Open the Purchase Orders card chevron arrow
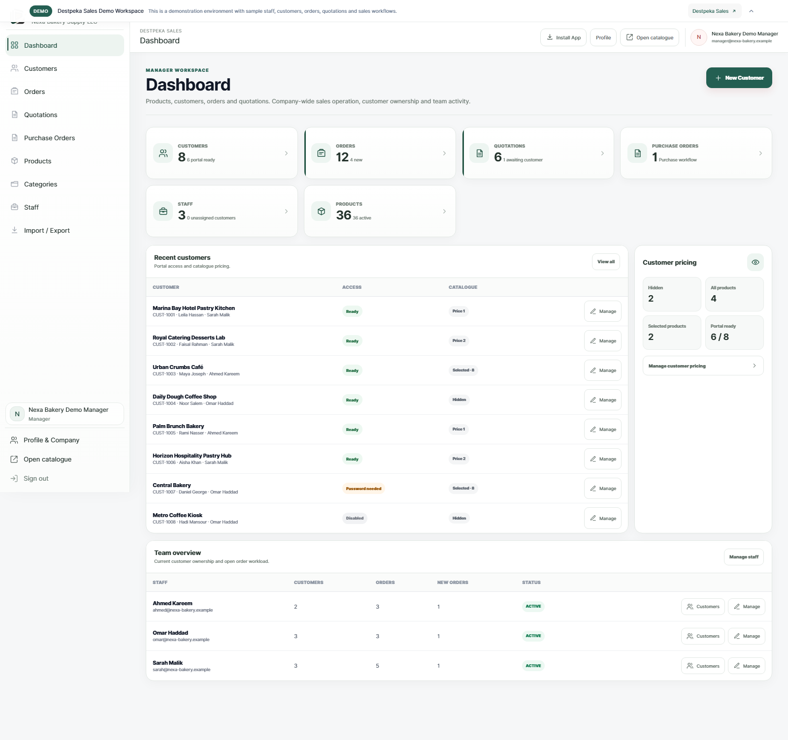Screen dimensions: 788x740 point(760,154)
